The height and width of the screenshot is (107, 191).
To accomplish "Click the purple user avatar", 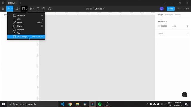I will (161, 9).
